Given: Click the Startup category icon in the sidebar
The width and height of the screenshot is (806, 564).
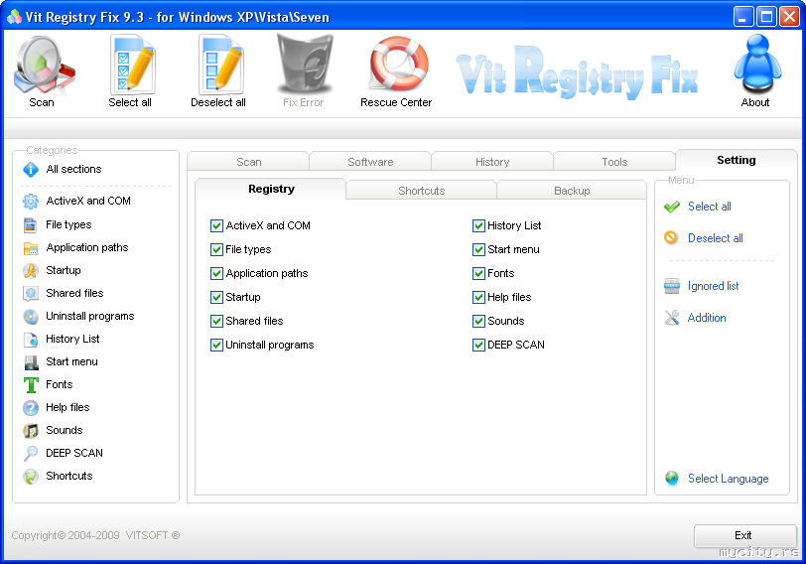Looking at the screenshot, I should tap(31, 271).
